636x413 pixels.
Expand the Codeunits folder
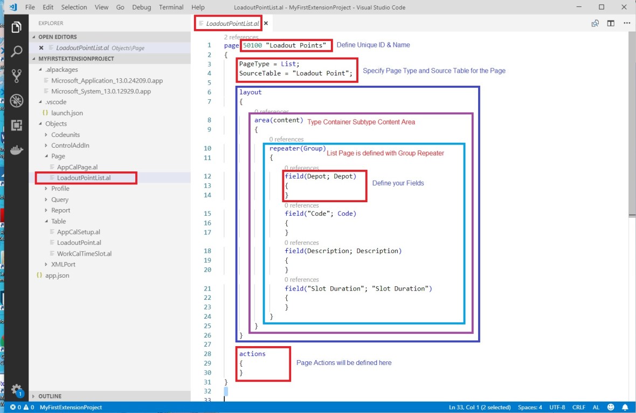[x=65, y=135]
